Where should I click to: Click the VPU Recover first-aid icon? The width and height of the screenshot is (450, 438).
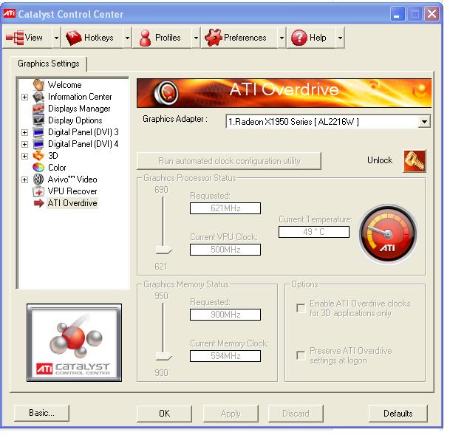(x=38, y=191)
